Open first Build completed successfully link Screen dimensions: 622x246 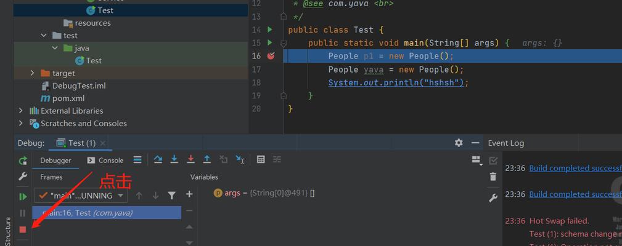575,168
